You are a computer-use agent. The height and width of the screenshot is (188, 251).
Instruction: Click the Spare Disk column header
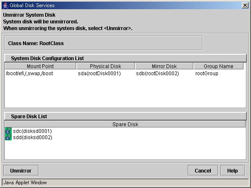(x=125, y=124)
